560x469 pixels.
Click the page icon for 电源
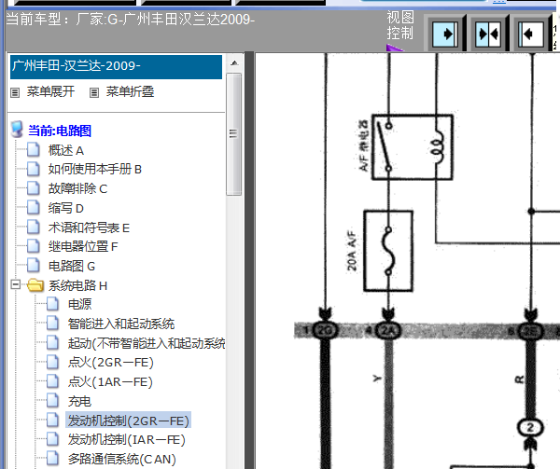point(53,304)
